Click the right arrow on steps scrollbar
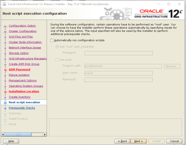Viewport: 186px width, 145px height. [x=45, y=134]
